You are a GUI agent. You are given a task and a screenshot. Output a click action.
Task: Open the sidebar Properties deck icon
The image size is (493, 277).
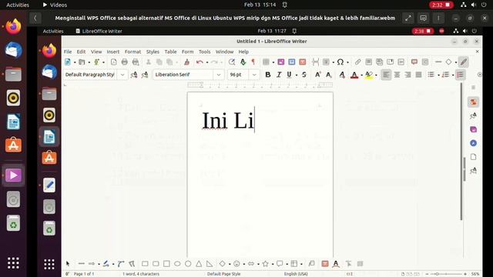473,102
